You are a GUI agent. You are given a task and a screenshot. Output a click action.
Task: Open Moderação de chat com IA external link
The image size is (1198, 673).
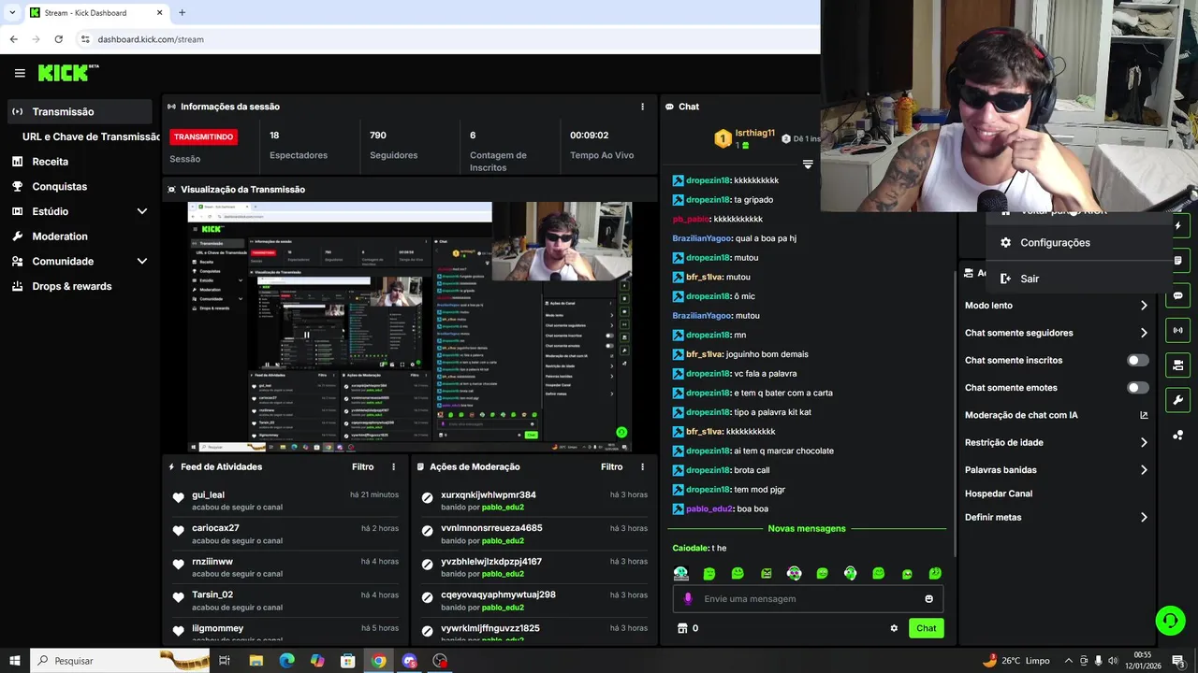[1144, 415]
